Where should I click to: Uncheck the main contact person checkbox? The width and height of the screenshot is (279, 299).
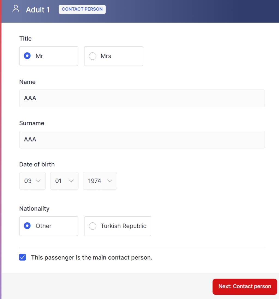point(23,257)
